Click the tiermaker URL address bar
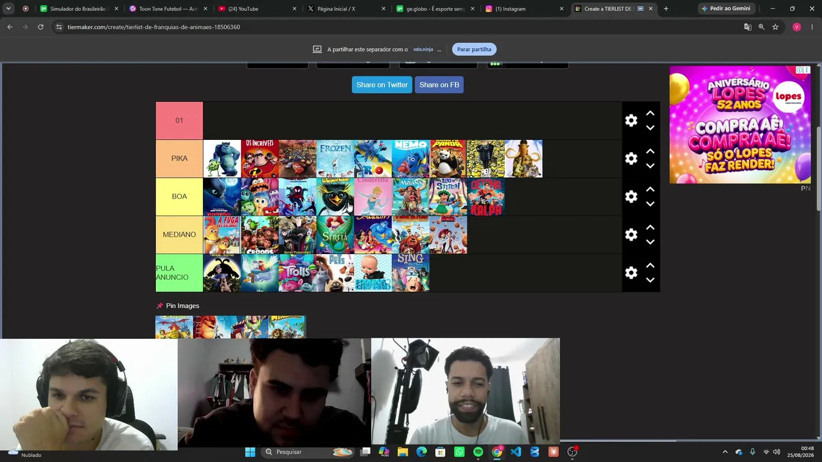 click(398, 27)
